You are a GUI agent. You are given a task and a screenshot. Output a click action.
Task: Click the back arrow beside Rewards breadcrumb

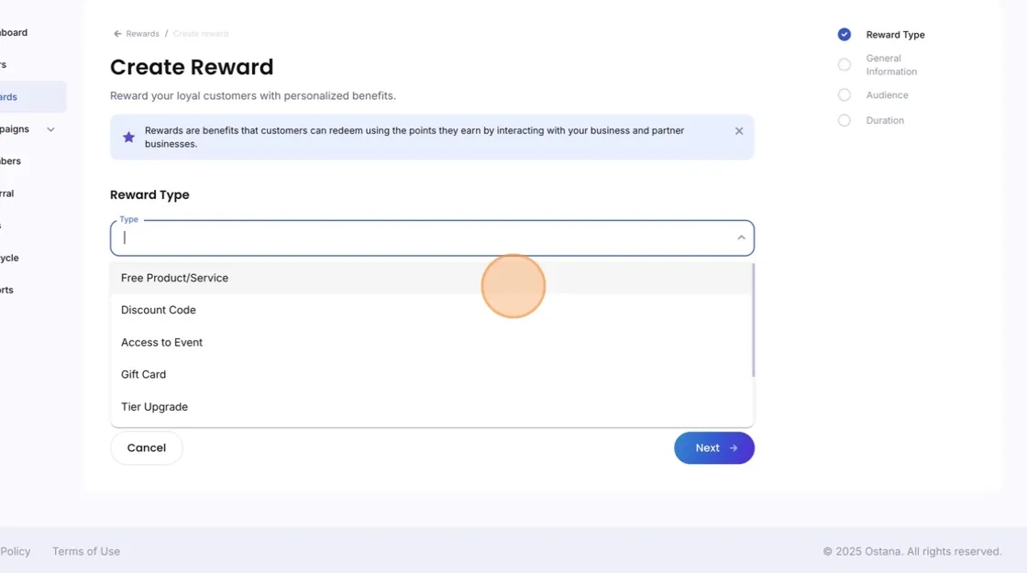(x=117, y=33)
